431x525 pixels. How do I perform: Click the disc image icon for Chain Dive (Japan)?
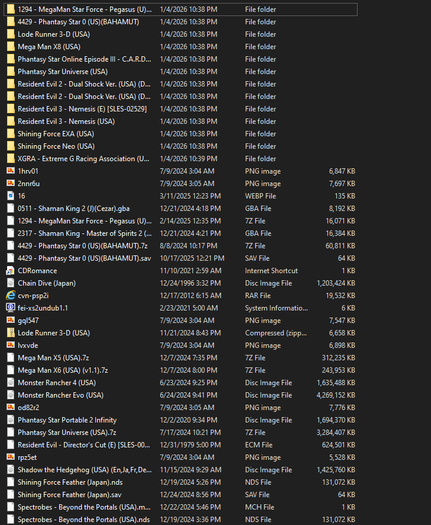[x=11, y=283]
